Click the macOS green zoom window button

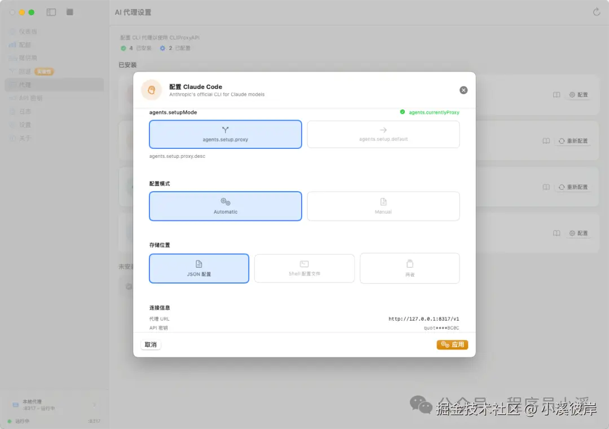tap(32, 12)
